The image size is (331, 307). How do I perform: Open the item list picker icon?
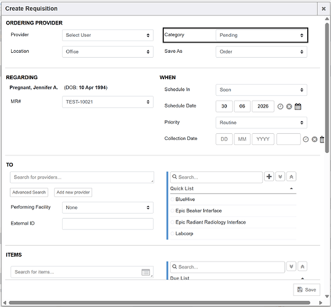pyautogui.click(x=146, y=272)
